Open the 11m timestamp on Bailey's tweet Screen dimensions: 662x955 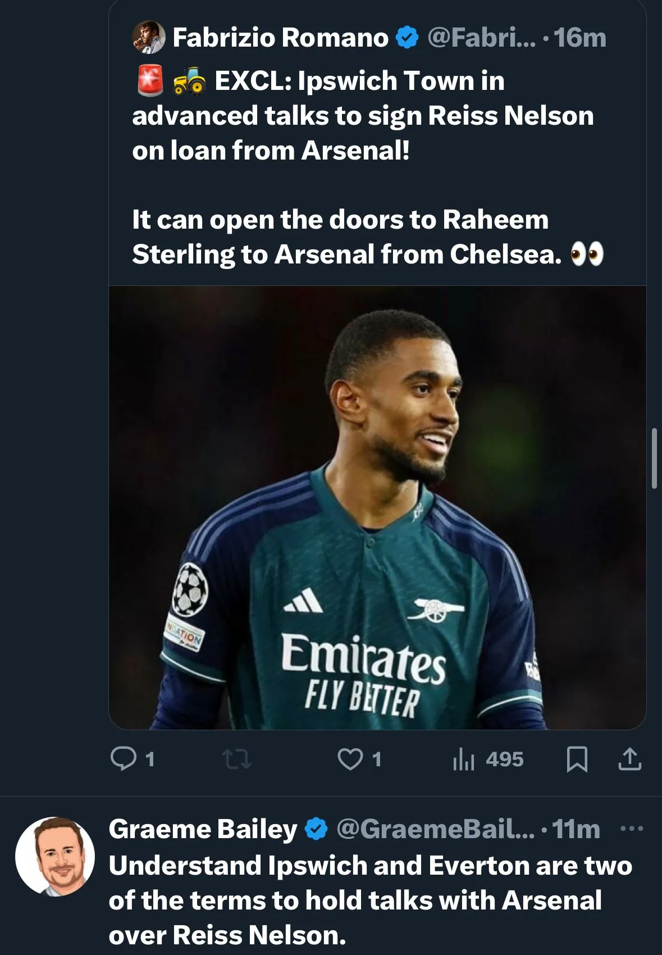[x=576, y=829]
